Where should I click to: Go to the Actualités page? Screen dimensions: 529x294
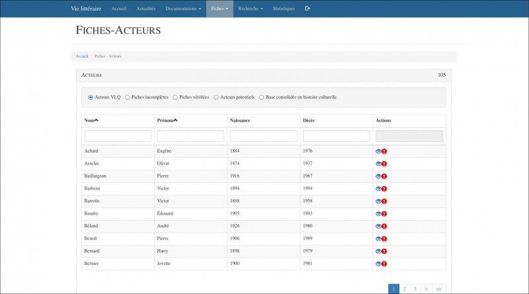point(145,9)
